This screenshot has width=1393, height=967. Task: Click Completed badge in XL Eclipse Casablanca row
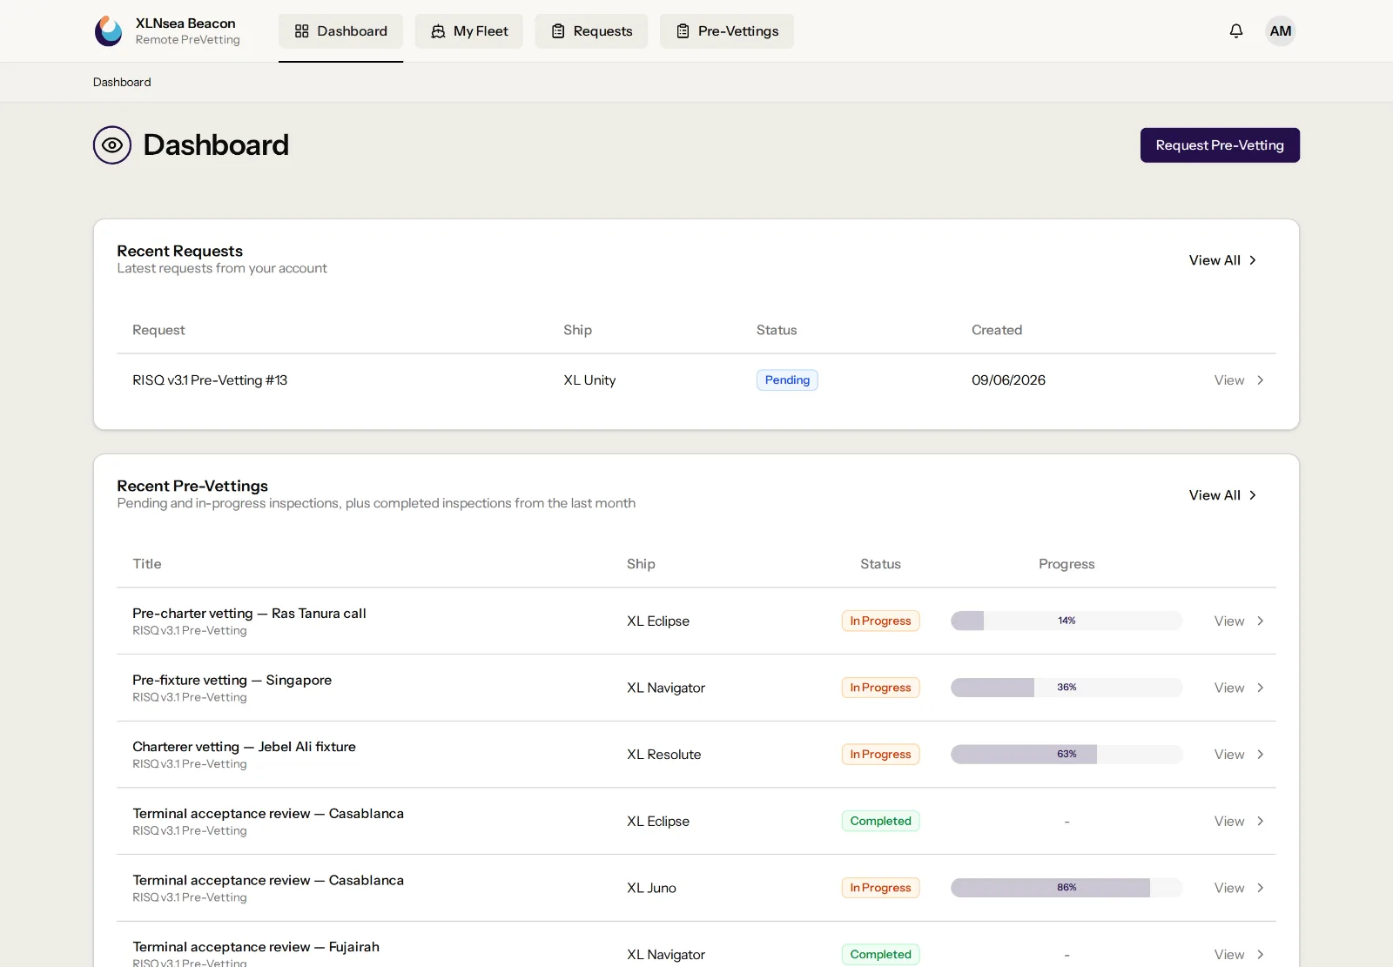[880, 821]
